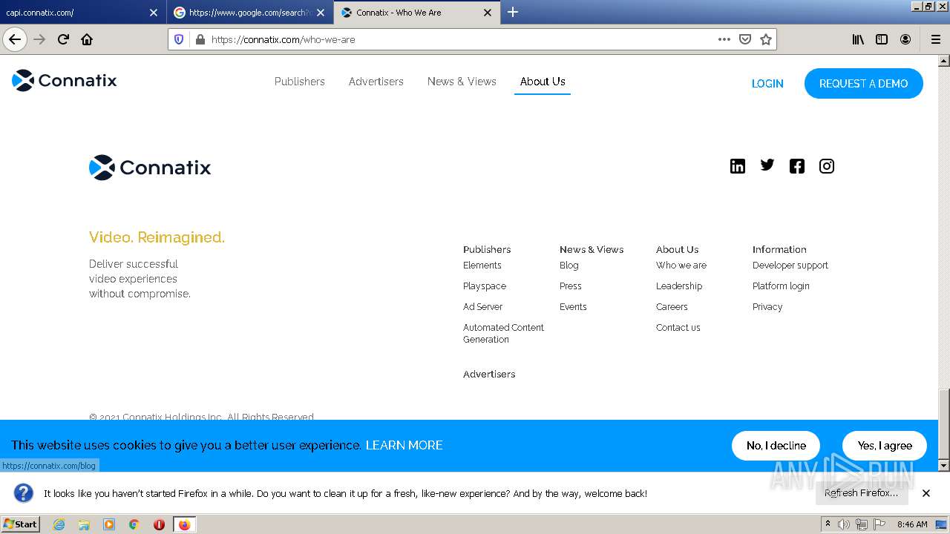Open the Publishers navigation menu
The height and width of the screenshot is (534, 950).
coord(300,82)
